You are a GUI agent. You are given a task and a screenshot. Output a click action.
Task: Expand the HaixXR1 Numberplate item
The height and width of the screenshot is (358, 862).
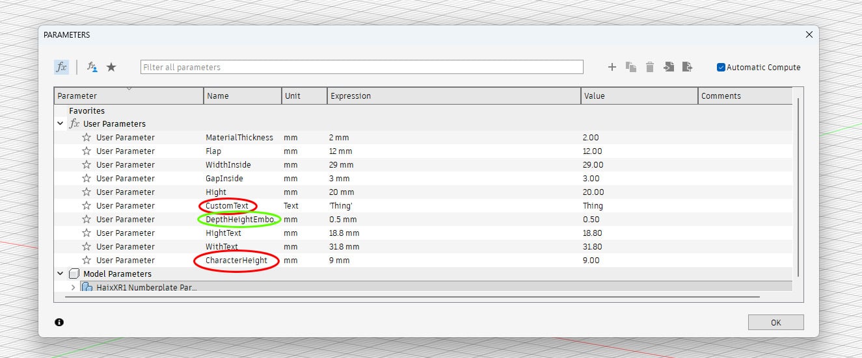click(73, 287)
